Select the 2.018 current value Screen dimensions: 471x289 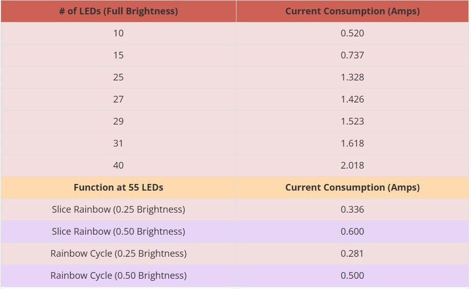point(352,166)
